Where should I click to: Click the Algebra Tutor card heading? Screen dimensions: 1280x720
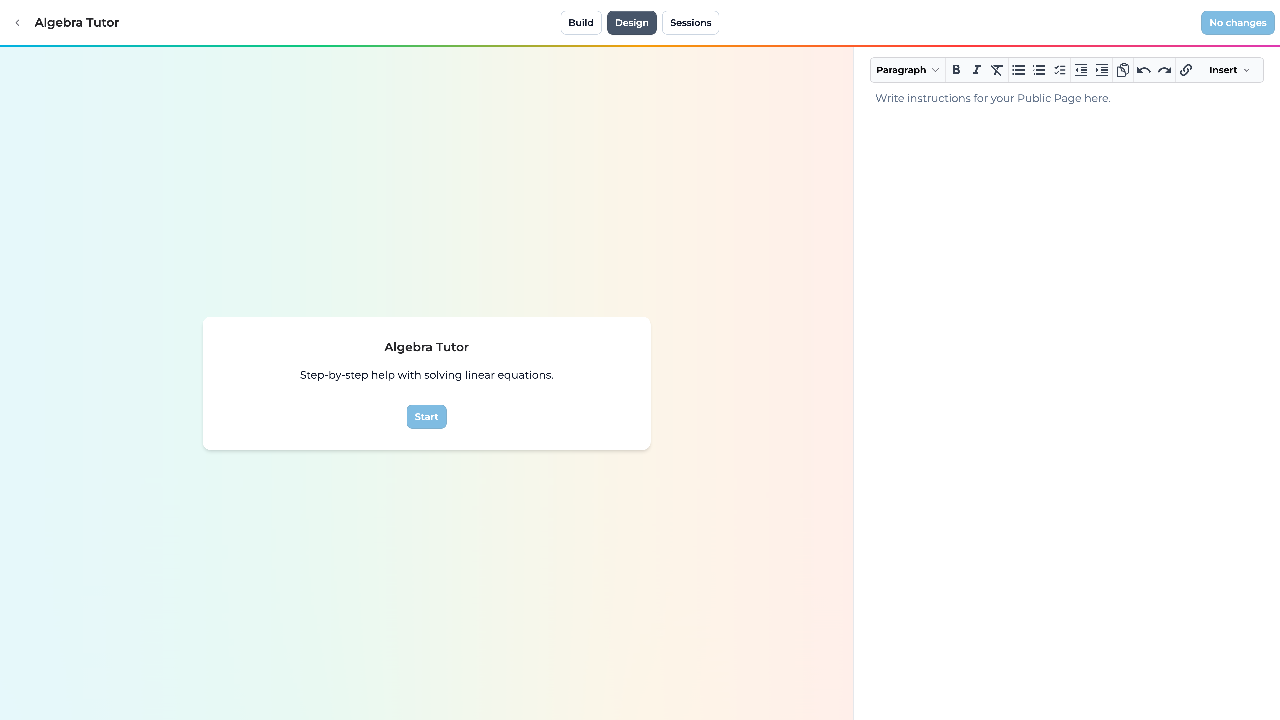coord(426,347)
